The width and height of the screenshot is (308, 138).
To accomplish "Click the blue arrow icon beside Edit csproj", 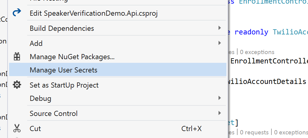I will (17, 13).
